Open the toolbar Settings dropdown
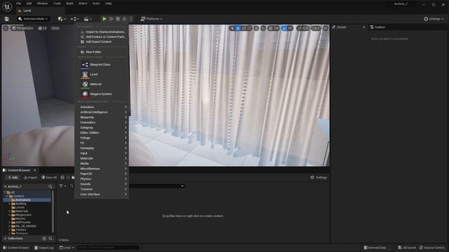This screenshot has width=449, height=252. pos(434,19)
